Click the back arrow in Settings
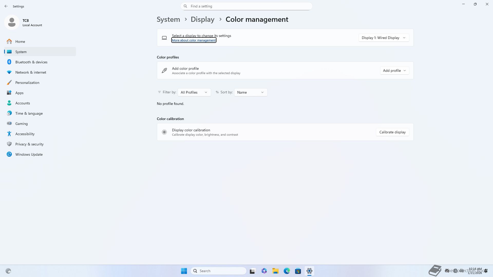The width and height of the screenshot is (493, 277). (6, 6)
